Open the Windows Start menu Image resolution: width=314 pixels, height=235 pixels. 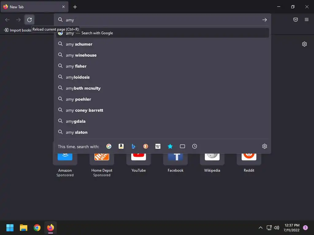(x=10, y=228)
